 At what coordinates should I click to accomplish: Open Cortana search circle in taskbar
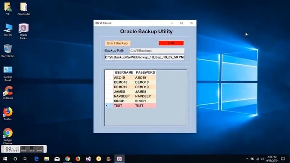[15, 159]
